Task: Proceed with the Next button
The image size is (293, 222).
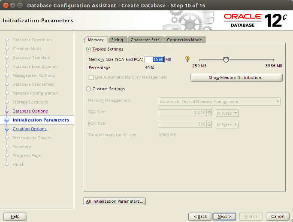Action: click(x=224, y=216)
